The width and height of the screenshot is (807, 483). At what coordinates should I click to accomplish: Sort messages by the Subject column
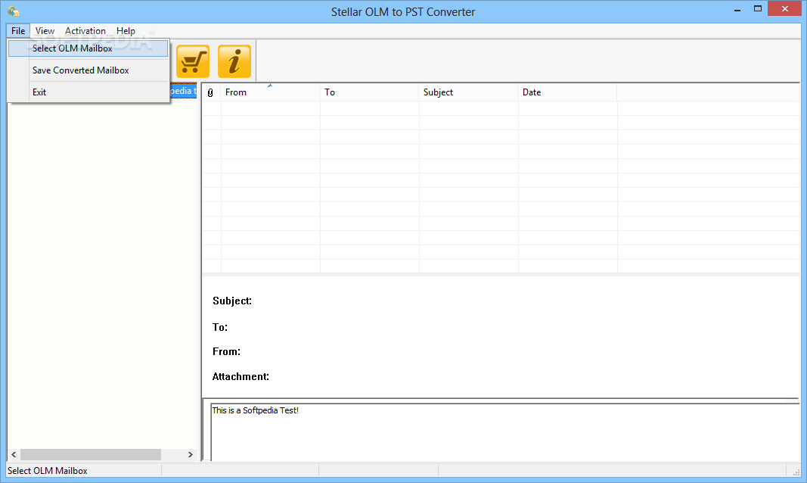tap(468, 92)
